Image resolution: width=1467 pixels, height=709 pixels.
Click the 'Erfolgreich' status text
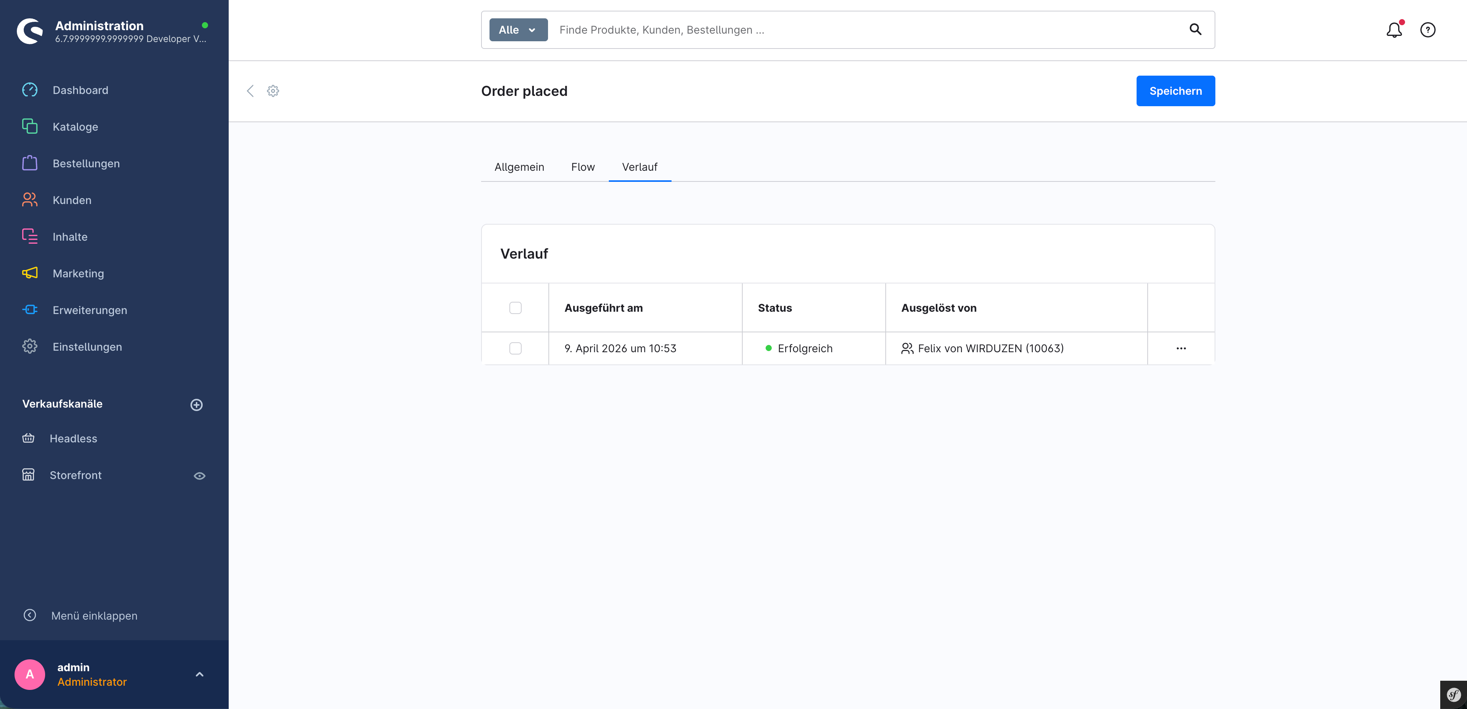pos(805,348)
